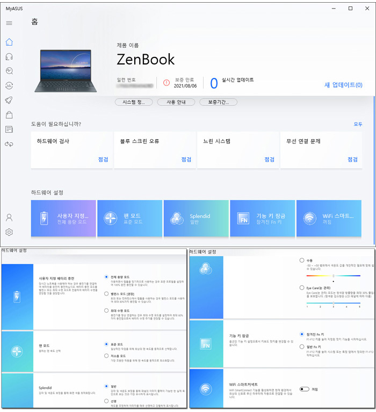Click the 사용 안내 button

176,102
